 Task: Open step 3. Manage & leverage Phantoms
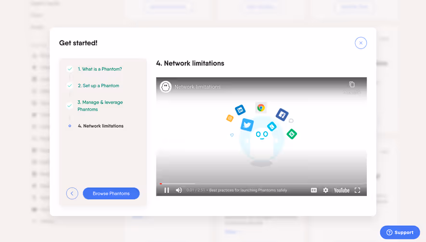[x=100, y=106]
